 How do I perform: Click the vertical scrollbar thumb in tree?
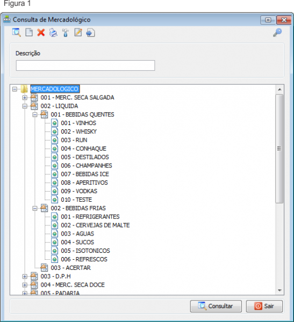[279, 149]
